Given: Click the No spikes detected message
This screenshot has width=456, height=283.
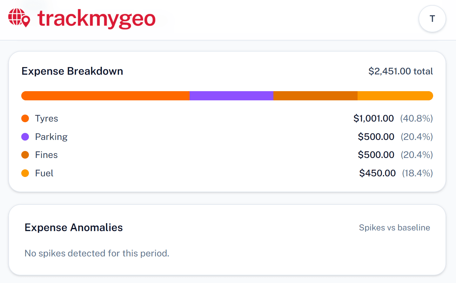Looking at the screenshot, I should (x=97, y=253).
